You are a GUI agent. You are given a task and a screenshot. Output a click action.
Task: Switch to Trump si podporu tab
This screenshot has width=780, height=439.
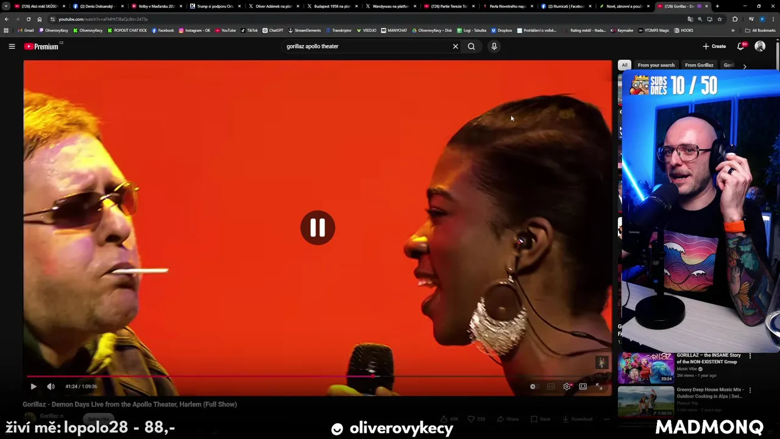pos(214,6)
